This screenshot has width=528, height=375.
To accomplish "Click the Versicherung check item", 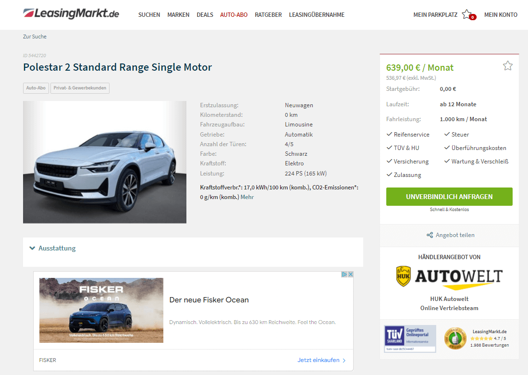I will click(x=408, y=162).
